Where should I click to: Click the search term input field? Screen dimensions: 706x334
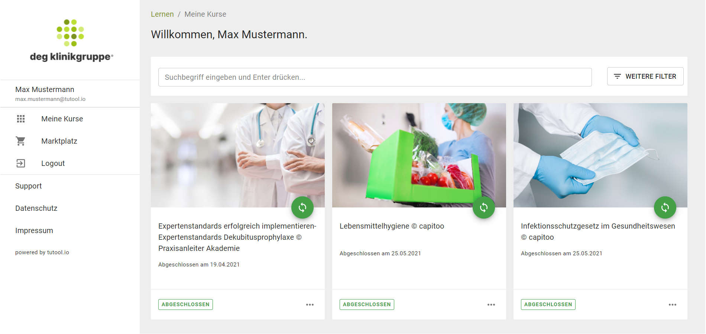tap(375, 77)
